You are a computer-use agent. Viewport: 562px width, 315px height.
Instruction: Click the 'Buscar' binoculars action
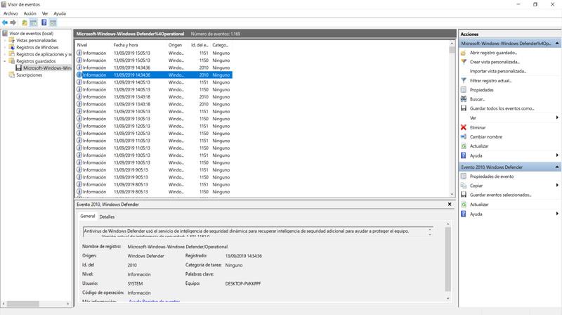tap(477, 99)
